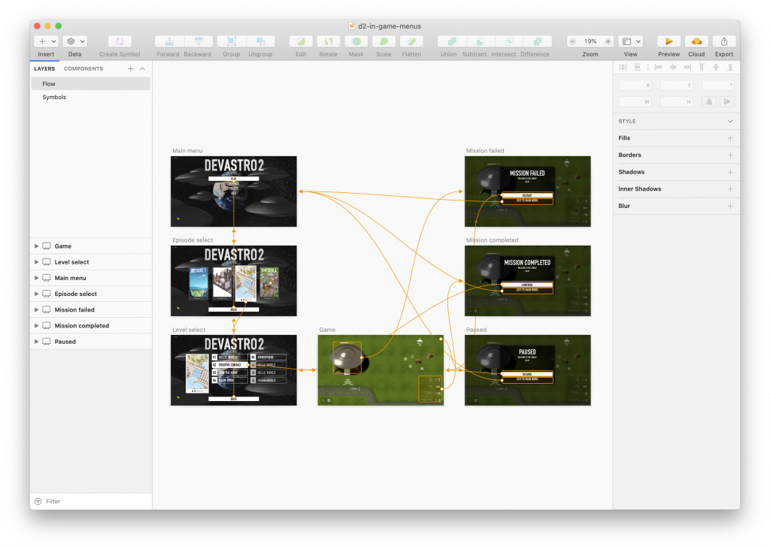The image size is (770, 549).
Task: Click the Create Symbol icon
Action: point(120,42)
